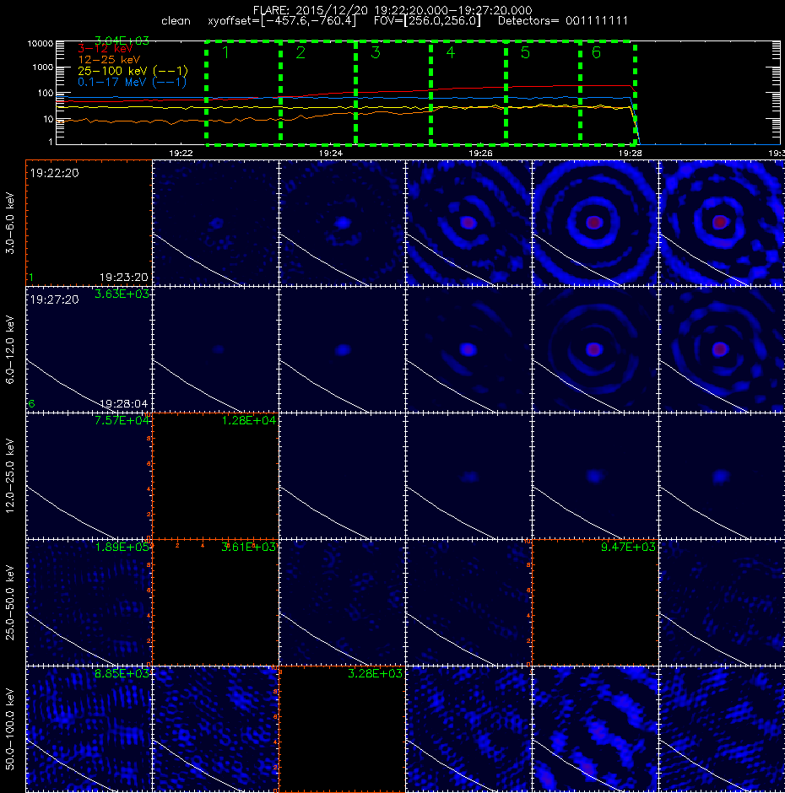
Task: Click the 19:22 time axis label
Action: click(x=181, y=153)
